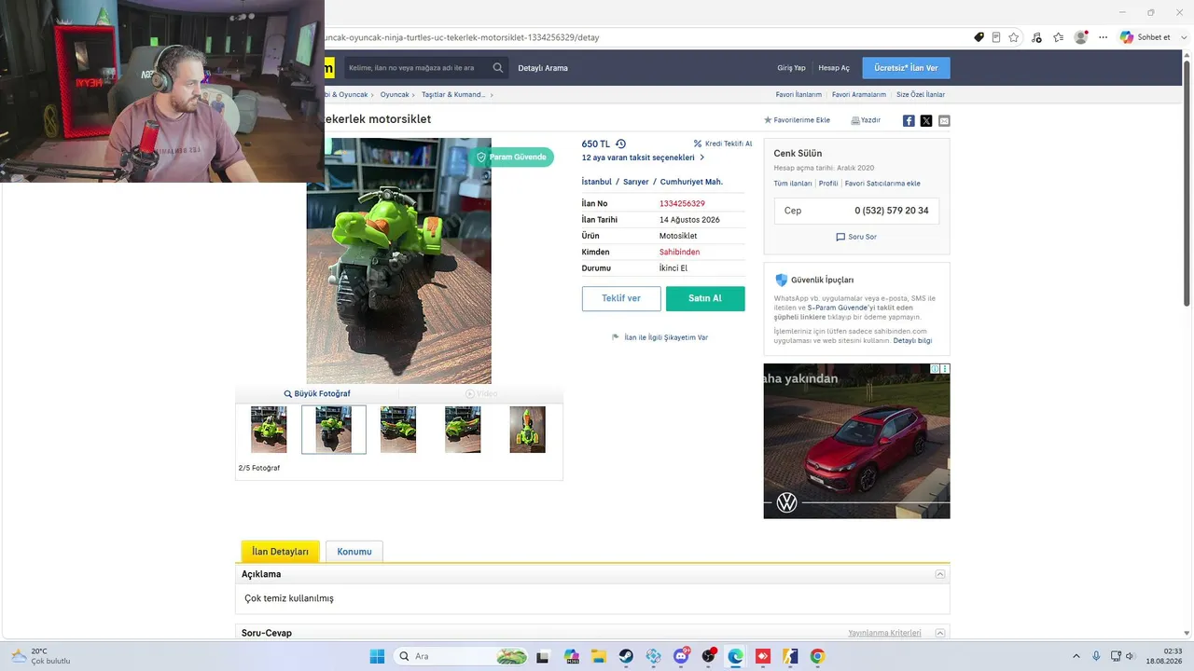1194x671 pixels.
Task: Open the Counter-Strike icon in taskbar
Action: click(790, 656)
